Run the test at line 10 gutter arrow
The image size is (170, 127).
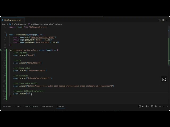click(x=1, y=50)
